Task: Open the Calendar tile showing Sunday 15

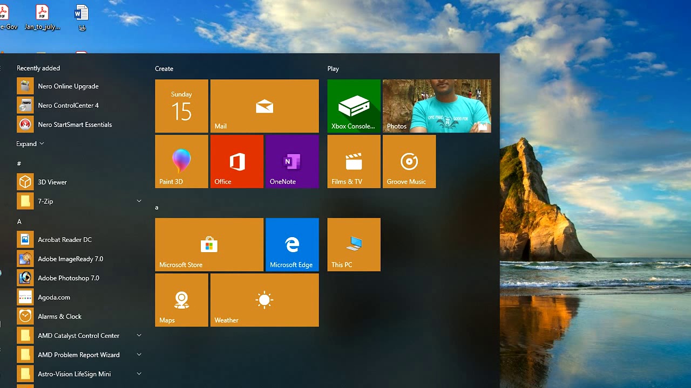Action: point(181,106)
